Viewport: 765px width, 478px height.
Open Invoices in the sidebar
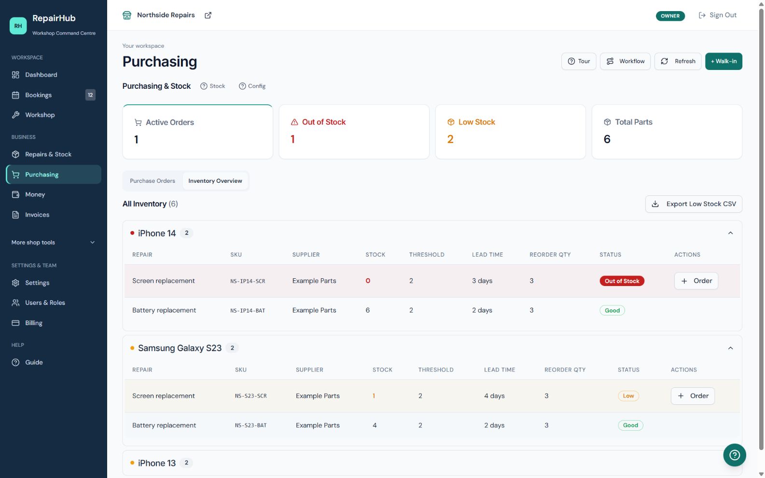pos(54,215)
